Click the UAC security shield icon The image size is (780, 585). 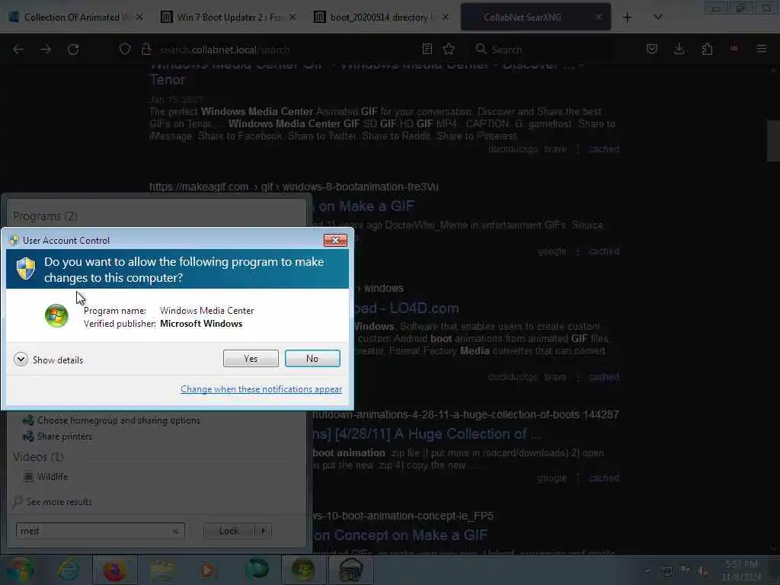26,269
